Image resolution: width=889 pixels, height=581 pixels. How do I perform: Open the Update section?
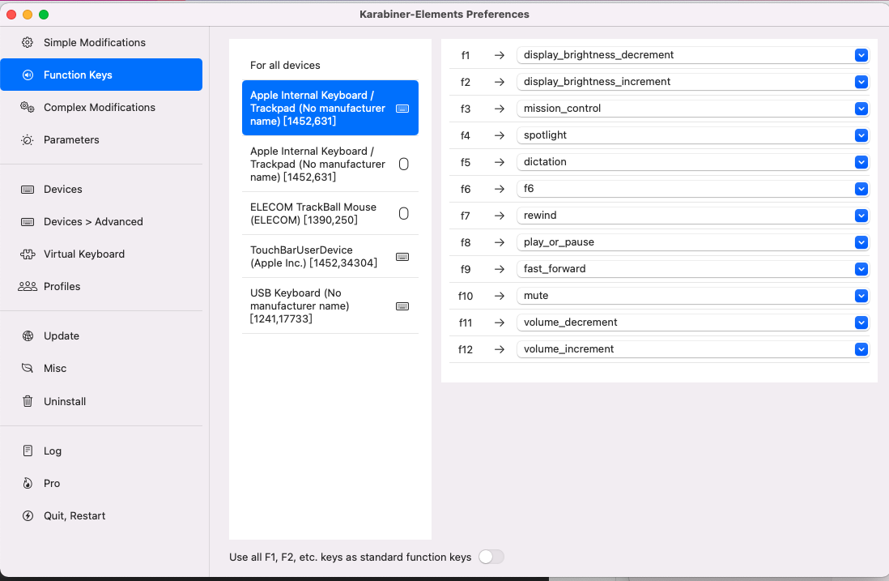pyautogui.click(x=101, y=336)
